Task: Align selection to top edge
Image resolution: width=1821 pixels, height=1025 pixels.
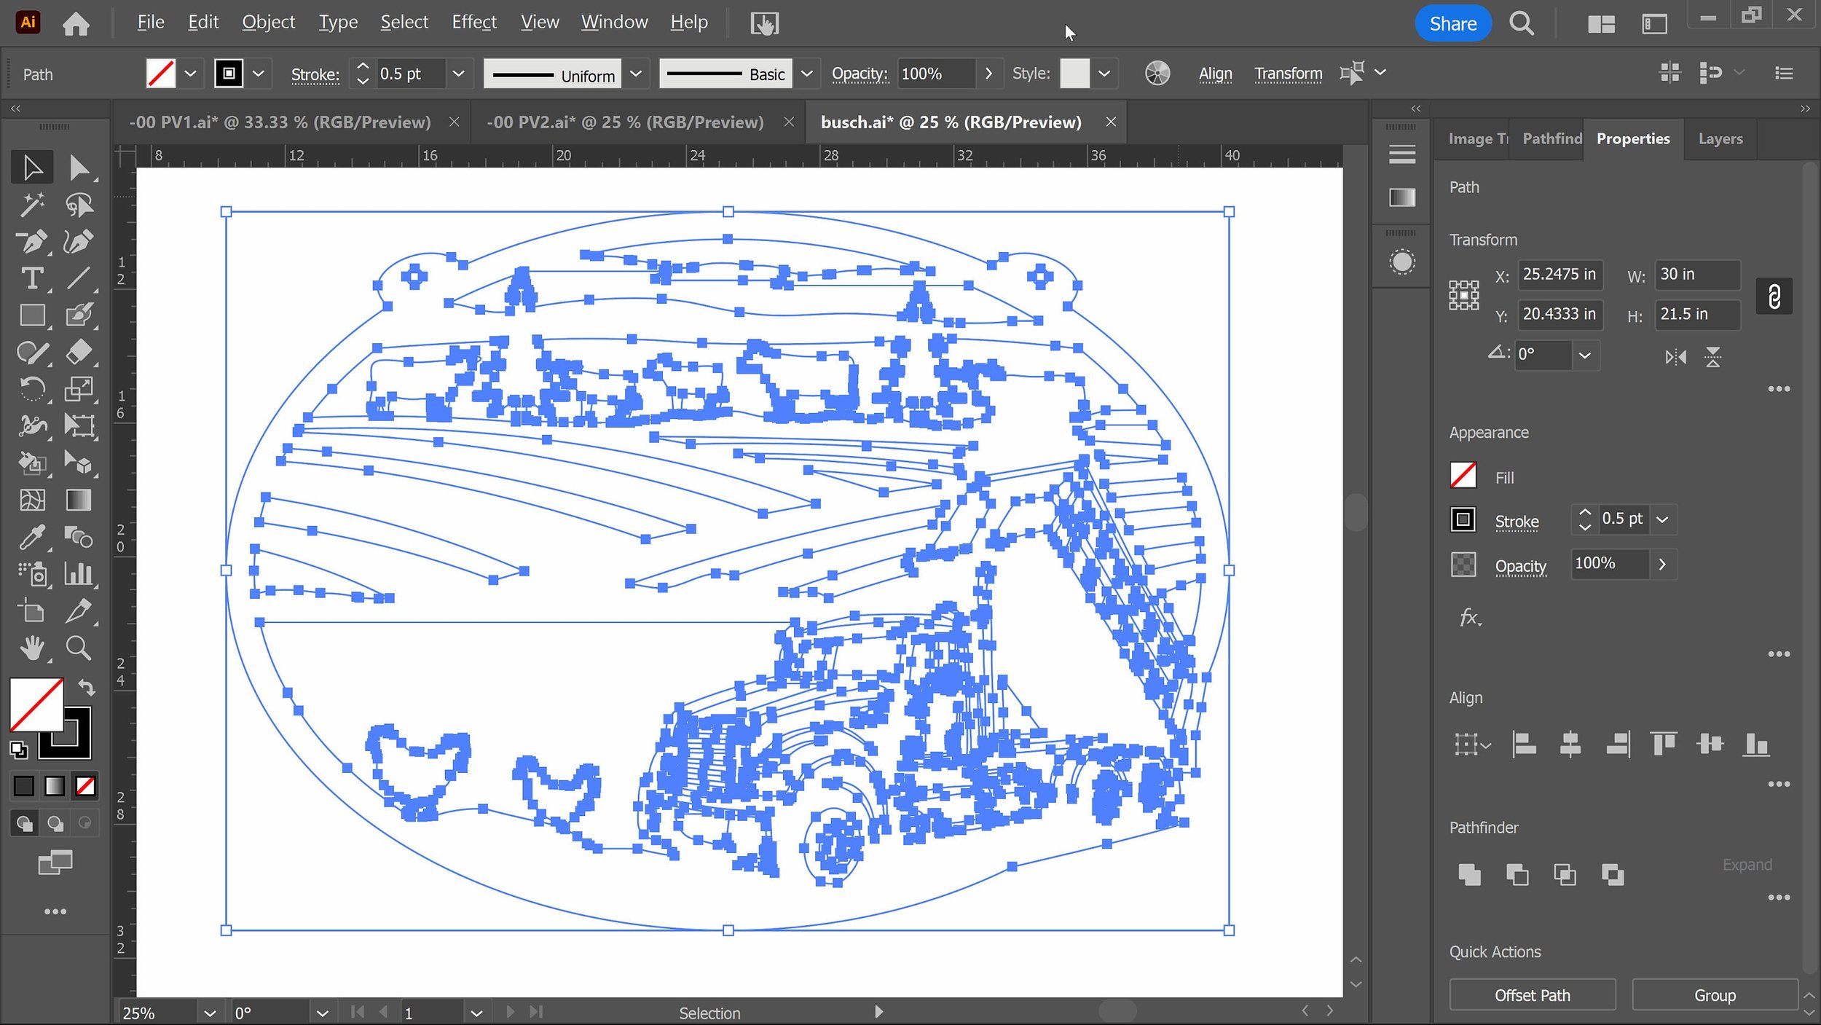Action: [x=1664, y=744]
